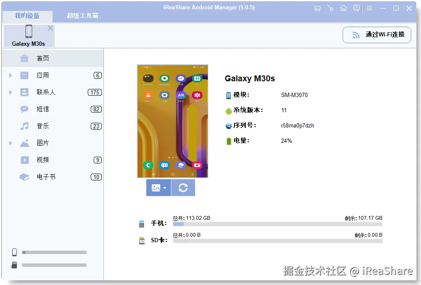Viewport: 421px width, 285px height.
Task: Open the screenshot dropdown button below preview
Action: tap(159, 188)
